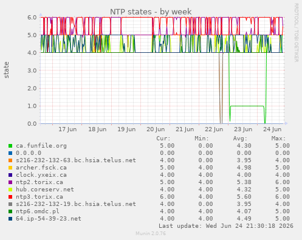The height and width of the screenshot is (240, 302).
Task: Click the Cur: column header
Action: (x=163, y=139)
